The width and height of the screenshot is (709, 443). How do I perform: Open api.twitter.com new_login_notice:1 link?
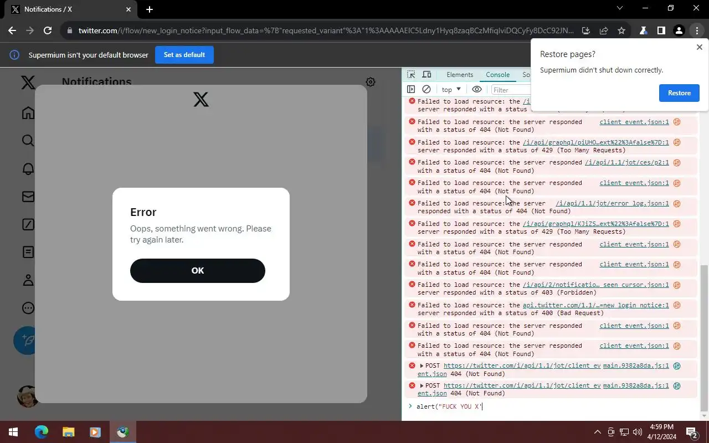596,305
